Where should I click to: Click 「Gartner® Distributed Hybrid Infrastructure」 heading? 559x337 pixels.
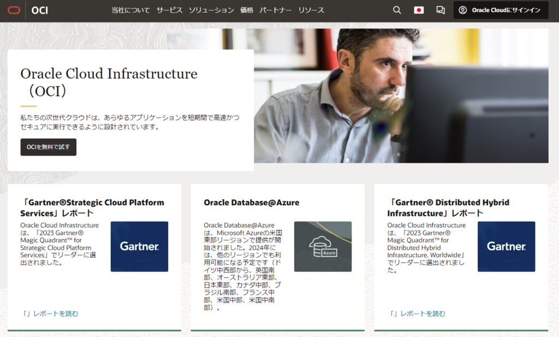(x=449, y=208)
